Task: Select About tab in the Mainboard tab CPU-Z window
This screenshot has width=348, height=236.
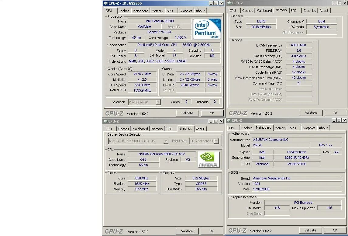Action: click(323, 128)
